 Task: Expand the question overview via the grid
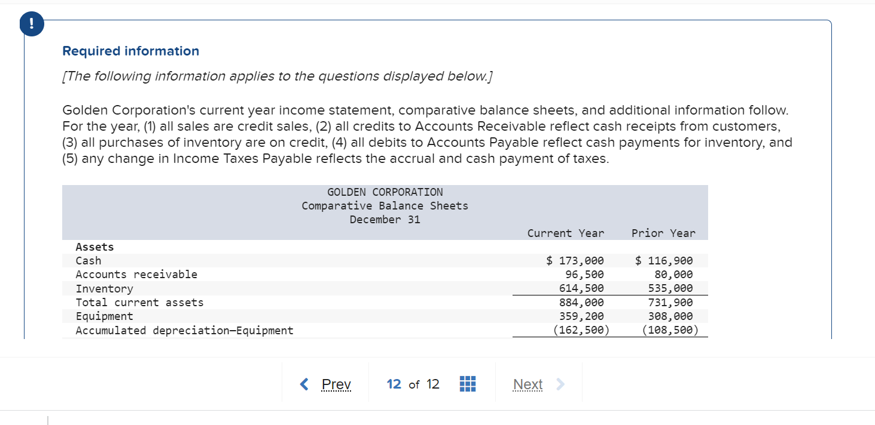click(467, 384)
